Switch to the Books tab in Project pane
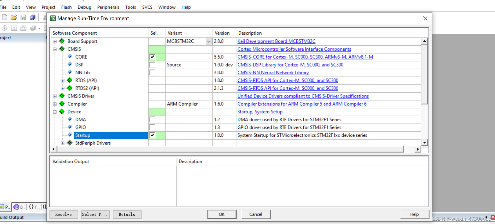The image size is (495, 224). click(19, 207)
